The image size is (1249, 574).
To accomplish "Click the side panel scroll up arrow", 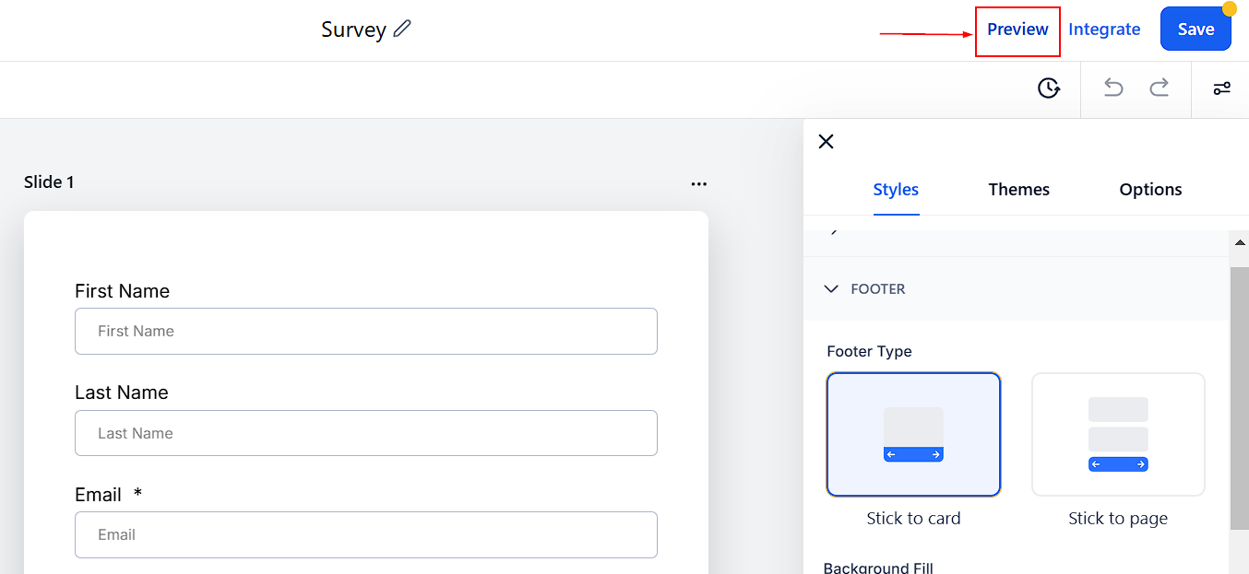I will click(1240, 242).
